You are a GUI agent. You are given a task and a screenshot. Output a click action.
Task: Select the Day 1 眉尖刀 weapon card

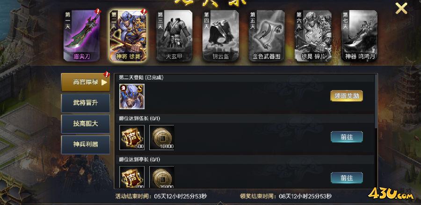(81, 36)
